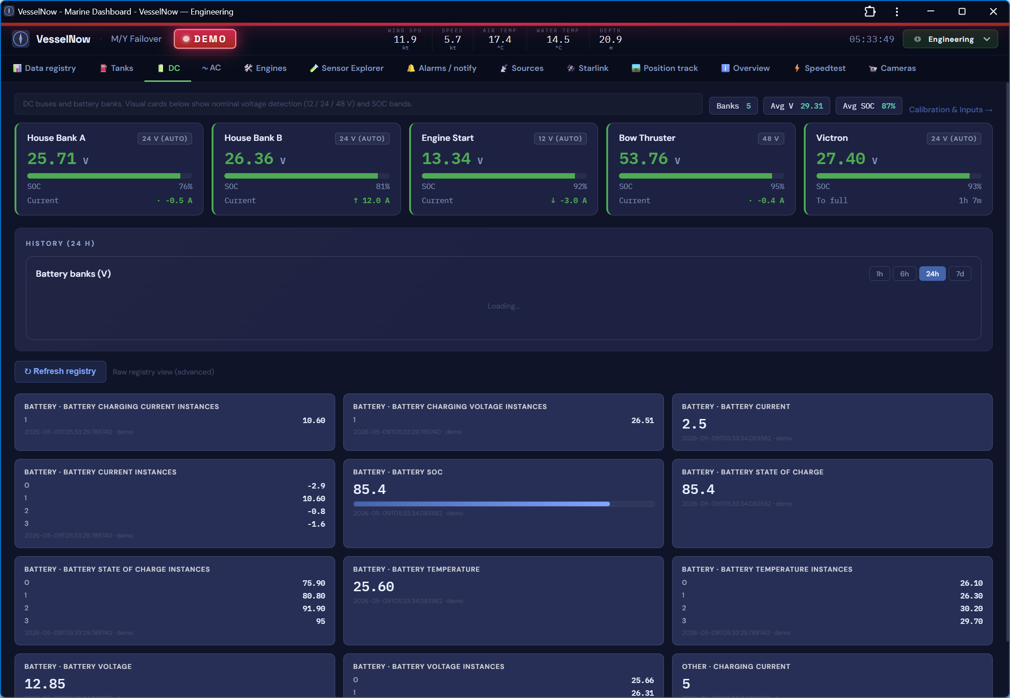Click the Sources plug icon
Screen dimensions: 1010x698
tap(504, 68)
